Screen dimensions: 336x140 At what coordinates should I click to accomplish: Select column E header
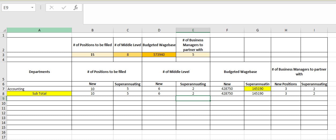[x=193, y=30]
